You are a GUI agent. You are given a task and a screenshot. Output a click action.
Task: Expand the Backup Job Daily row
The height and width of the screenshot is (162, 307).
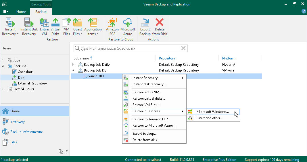click(73, 65)
